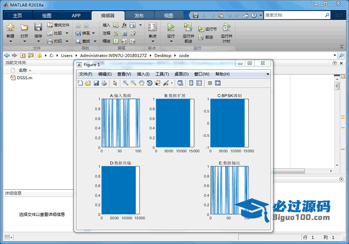Toggle the Zoom Out tool
349x244 pixels.
pos(133,83)
